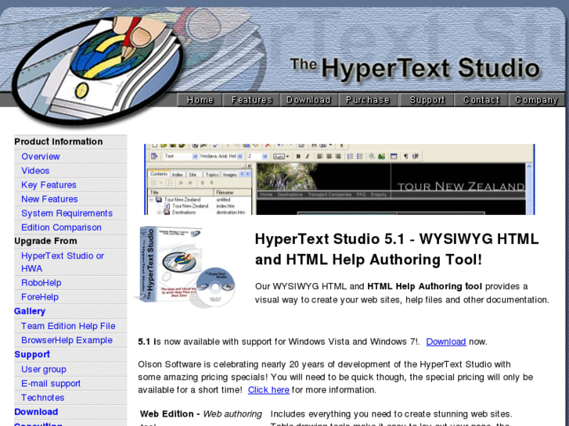Follow the 'Click here' pricing specials link
569x426 pixels.
coord(268,390)
